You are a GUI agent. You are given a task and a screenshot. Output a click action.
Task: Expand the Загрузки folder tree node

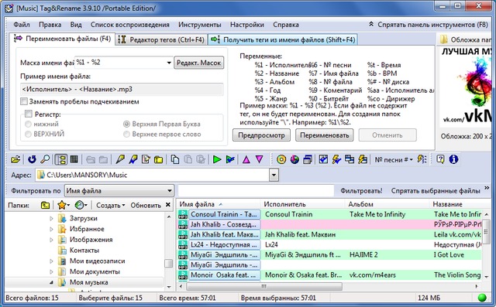[x=51, y=218]
